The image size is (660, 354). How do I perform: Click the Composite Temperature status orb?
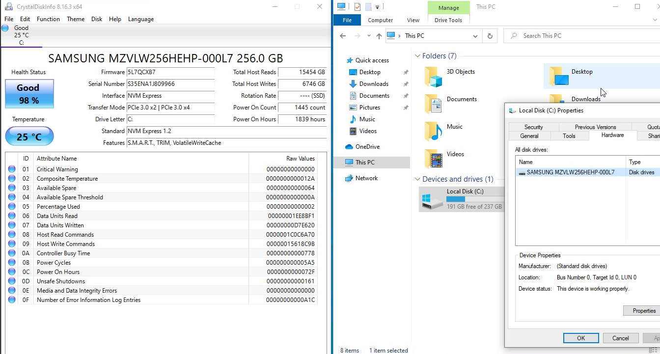[x=12, y=179]
